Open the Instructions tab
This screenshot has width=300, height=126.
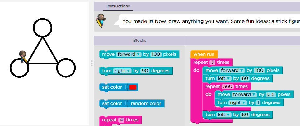[x=118, y=6]
